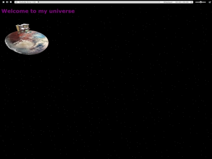212x159 pixels.
Task: Pause the music player
Action: (7, 2)
